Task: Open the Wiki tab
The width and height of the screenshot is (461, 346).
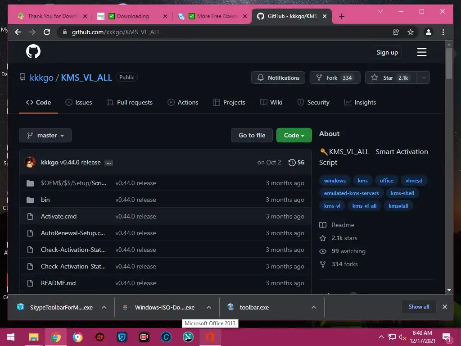Action: (x=271, y=102)
